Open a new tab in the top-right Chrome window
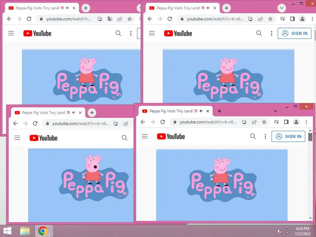 (x=226, y=8)
